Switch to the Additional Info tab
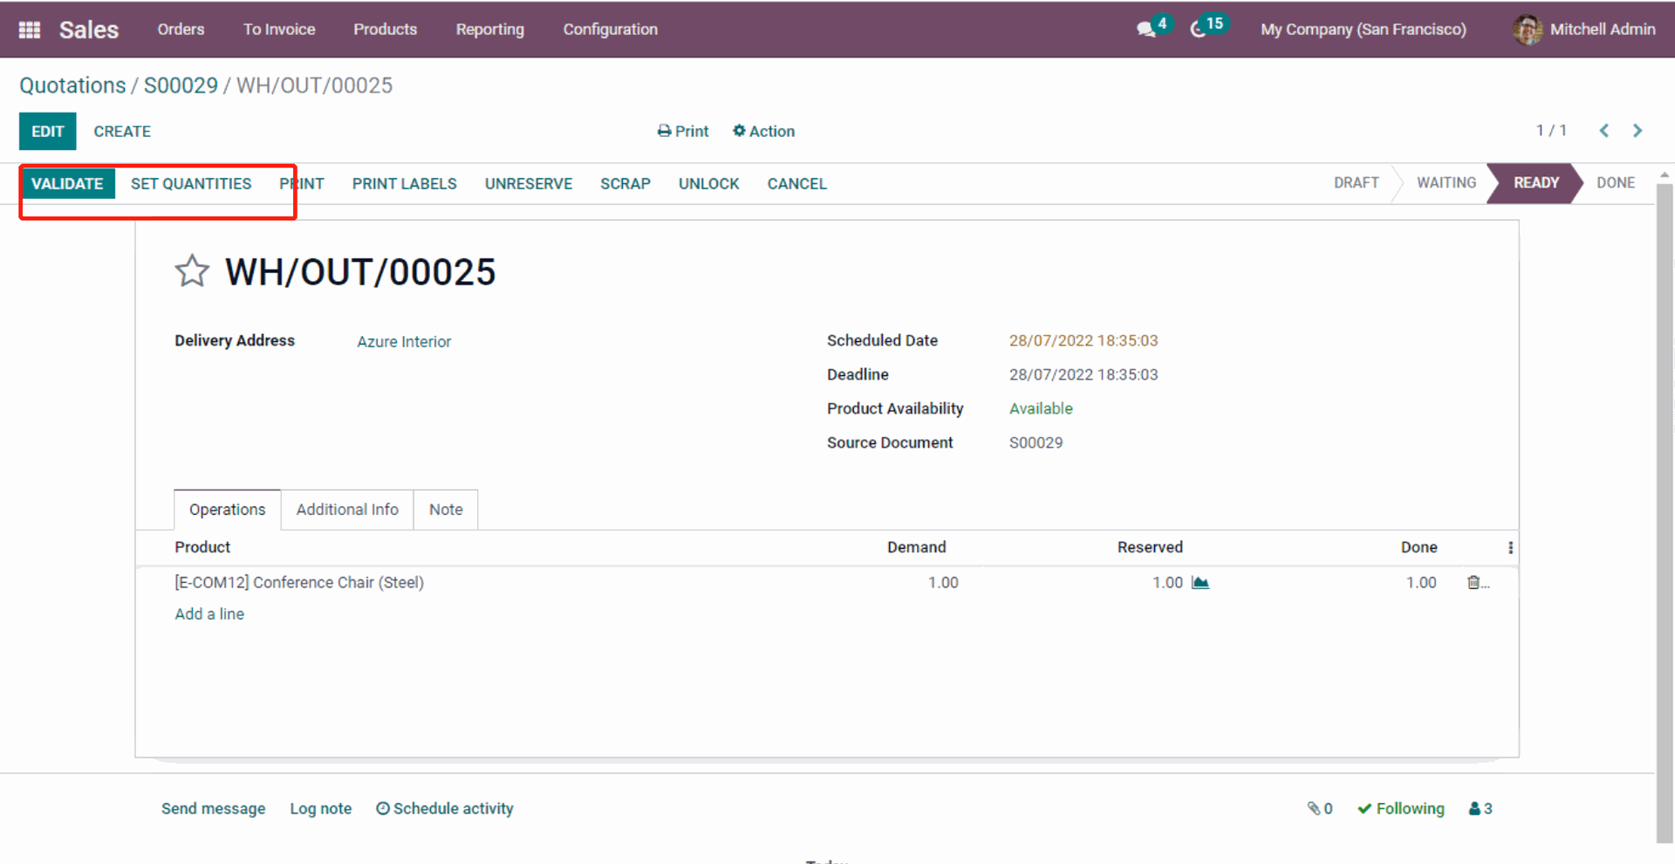Image resolution: width=1675 pixels, height=864 pixels. (347, 510)
